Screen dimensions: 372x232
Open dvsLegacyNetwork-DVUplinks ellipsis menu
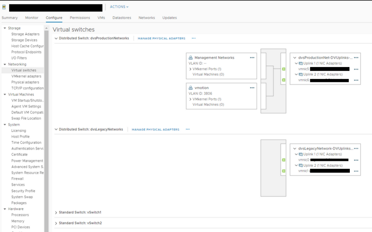click(356, 148)
